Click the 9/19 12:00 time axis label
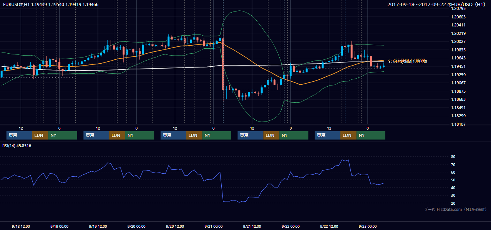 pos(98,226)
